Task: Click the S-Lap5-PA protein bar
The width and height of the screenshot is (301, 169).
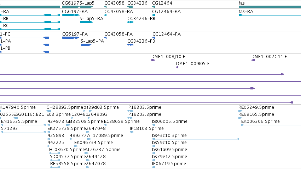Action: (86, 45)
